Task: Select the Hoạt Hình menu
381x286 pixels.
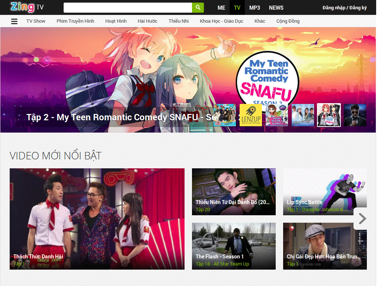Action: point(116,21)
